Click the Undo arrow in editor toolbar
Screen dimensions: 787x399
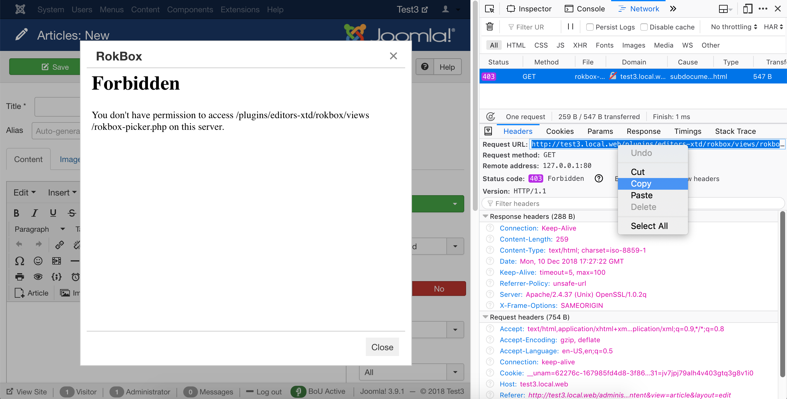point(19,244)
